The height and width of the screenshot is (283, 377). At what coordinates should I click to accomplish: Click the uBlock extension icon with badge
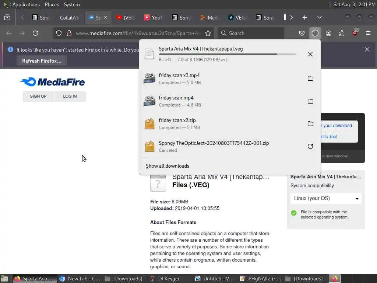click(x=355, y=33)
